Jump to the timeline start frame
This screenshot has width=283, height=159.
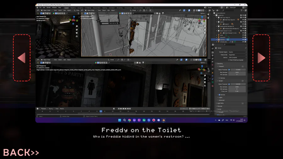coord(119,109)
